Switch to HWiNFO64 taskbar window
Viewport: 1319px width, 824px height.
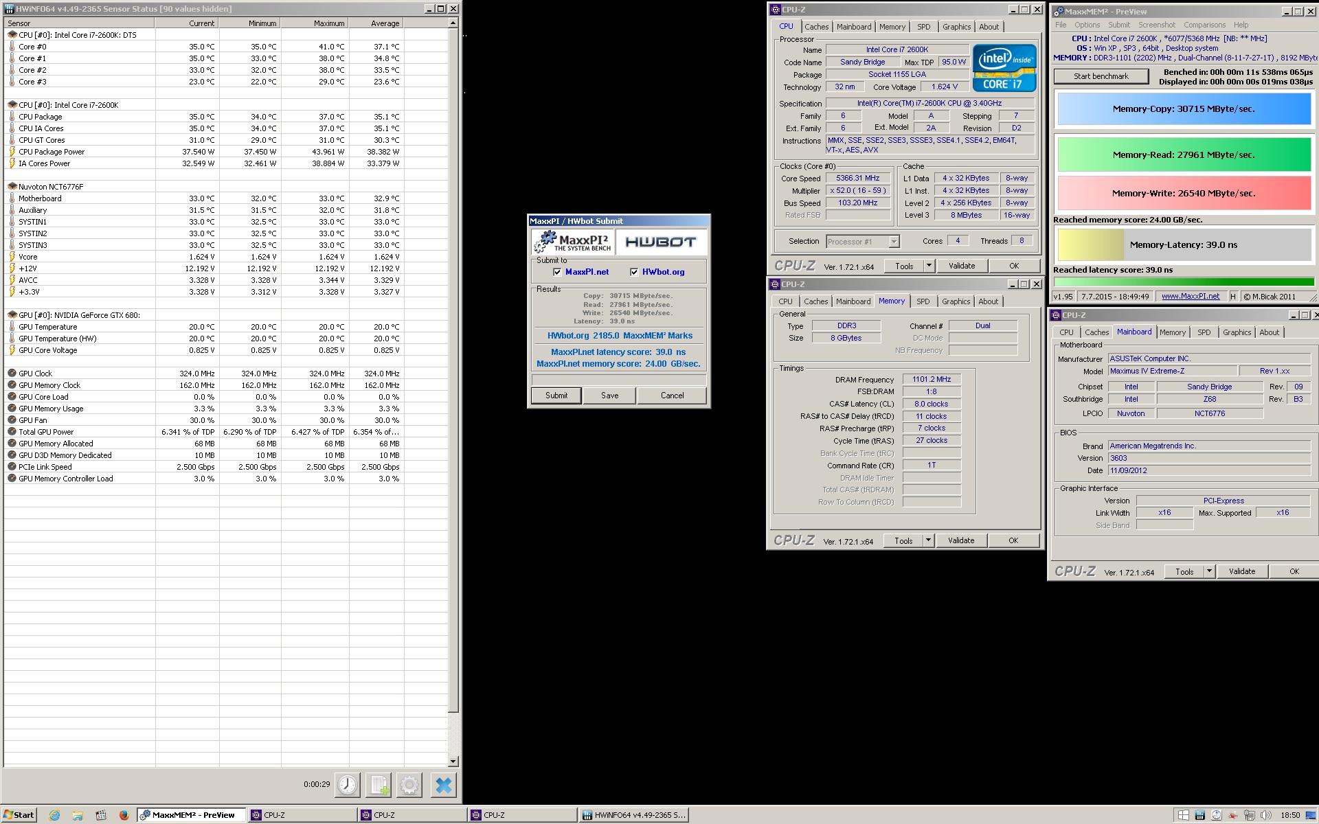tap(633, 815)
